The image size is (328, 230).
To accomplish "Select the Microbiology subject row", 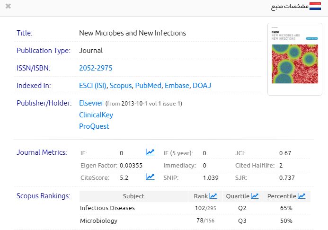I will (x=98, y=221).
